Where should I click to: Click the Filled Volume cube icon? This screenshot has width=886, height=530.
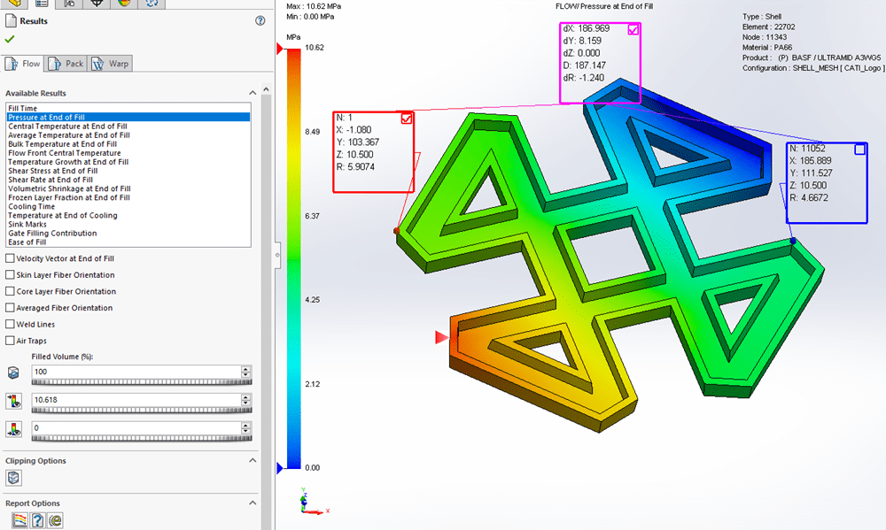point(13,373)
